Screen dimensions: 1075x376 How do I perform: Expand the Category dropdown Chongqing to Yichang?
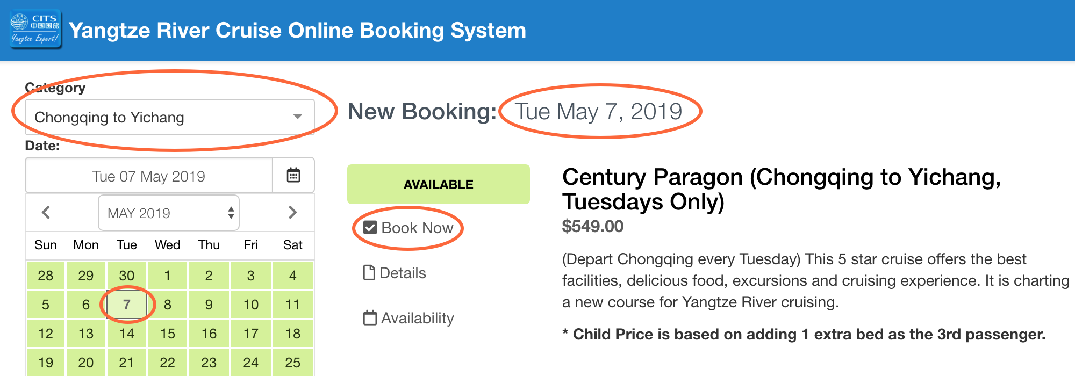(x=170, y=117)
